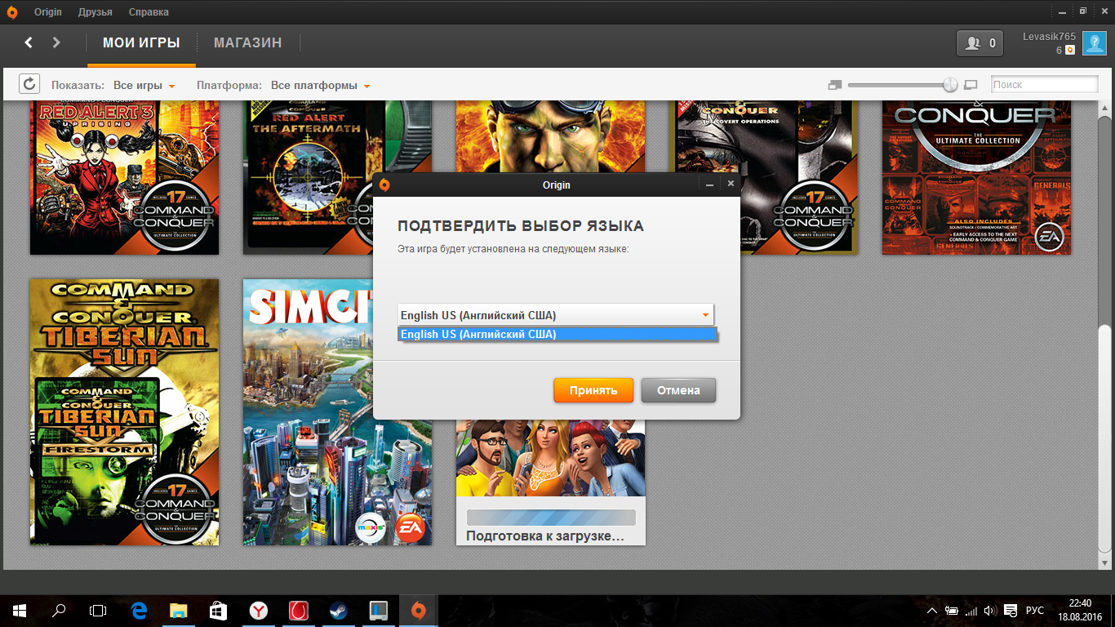Refresh the game library

coord(29,84)
